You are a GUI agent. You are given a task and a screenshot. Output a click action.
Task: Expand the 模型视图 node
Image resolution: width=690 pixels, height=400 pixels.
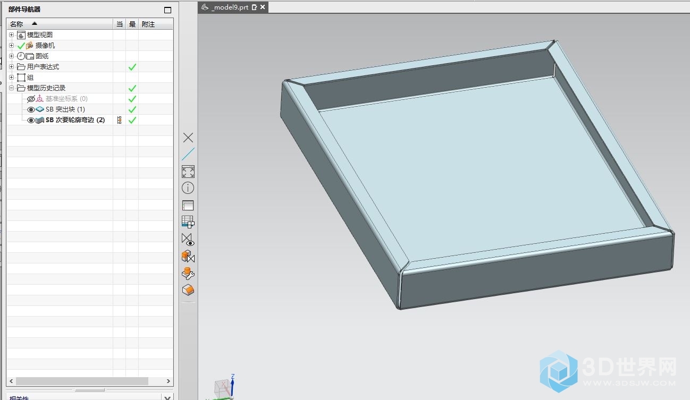[x=12, y=35]
